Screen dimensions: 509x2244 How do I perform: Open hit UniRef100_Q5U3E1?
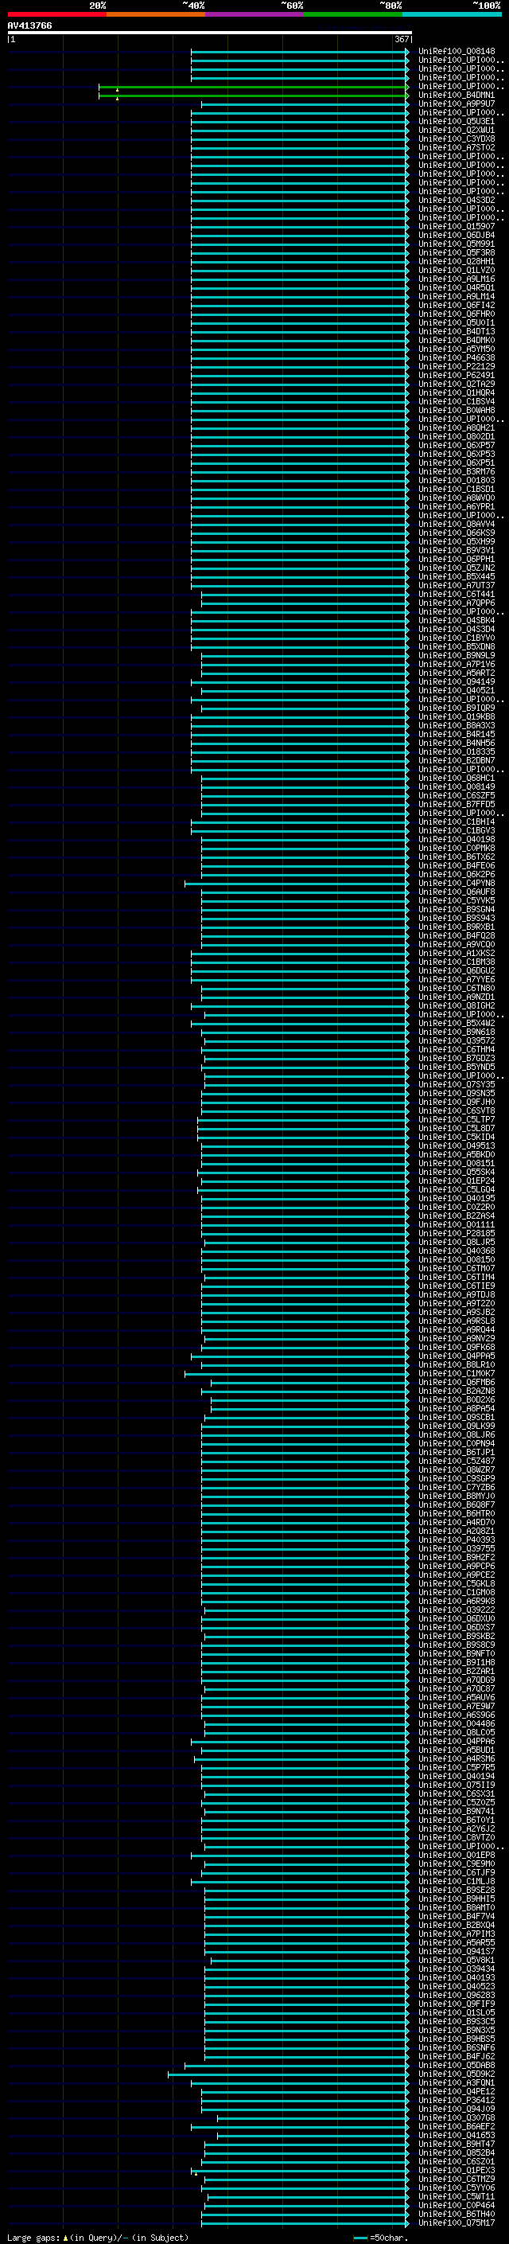point(457,121)
